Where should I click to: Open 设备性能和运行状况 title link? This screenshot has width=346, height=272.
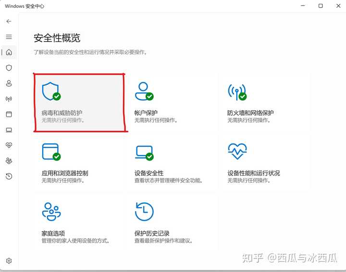[x=254, y=173]
